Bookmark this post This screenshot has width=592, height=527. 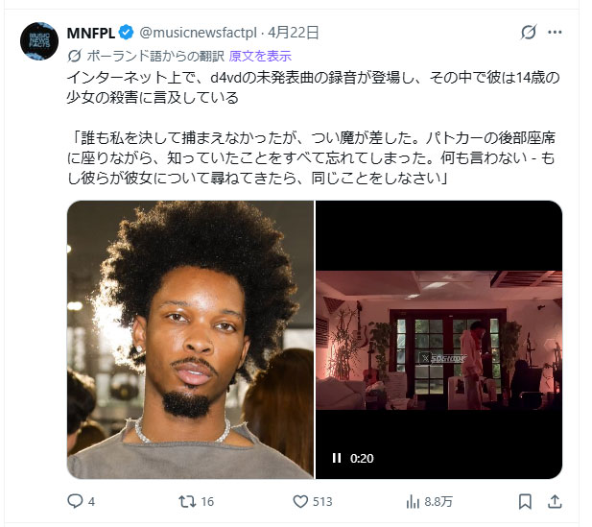[x=525, y=502]
